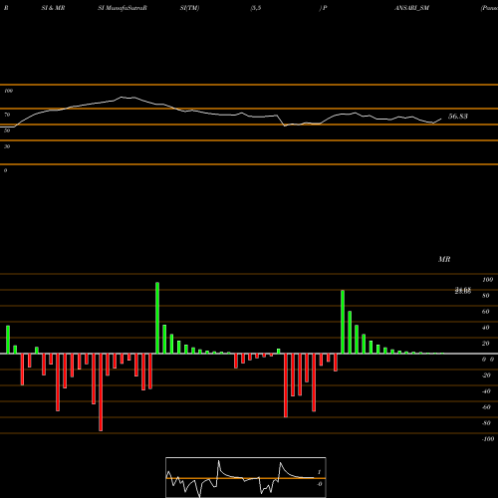Select the 'SI & MR' header label
Image resolution: width=498 pixels, height=498 pixels.
[x=53, y=8]
